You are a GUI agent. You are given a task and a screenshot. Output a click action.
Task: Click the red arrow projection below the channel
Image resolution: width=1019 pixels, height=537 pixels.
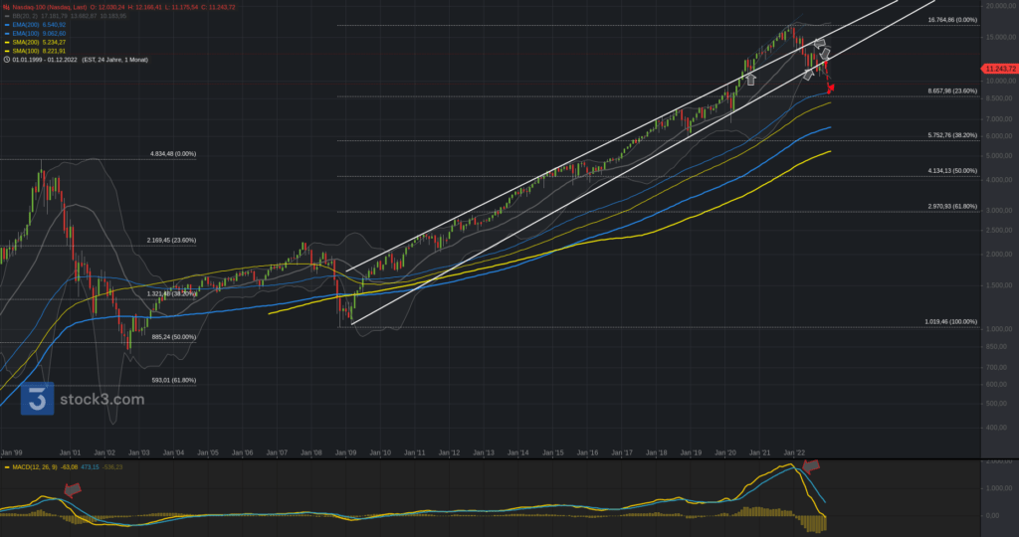click(x=830, y=85)
